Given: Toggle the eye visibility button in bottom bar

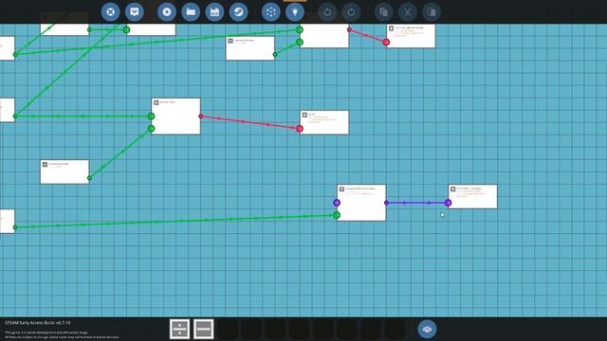Looking at the screenshot, I should coord(427,329).
